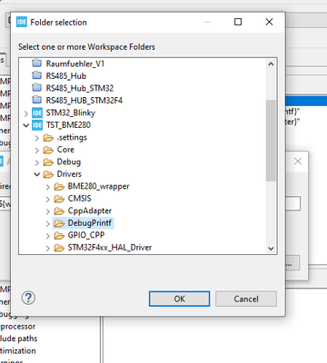Image resolution: width=327 pixels, height=363 pixels.
Task: Click the RS485_HUB_STM32F4 project folder icon
Action: pos(36,100)
